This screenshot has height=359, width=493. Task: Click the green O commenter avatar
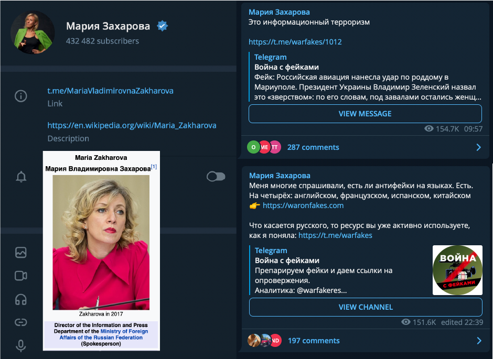point(253,147)
